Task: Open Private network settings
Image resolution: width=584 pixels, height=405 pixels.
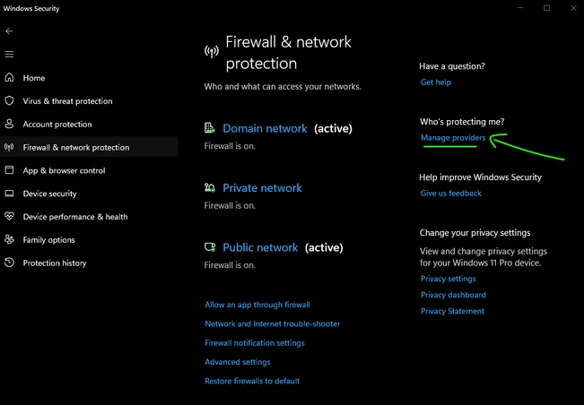Action: [262, 188]
